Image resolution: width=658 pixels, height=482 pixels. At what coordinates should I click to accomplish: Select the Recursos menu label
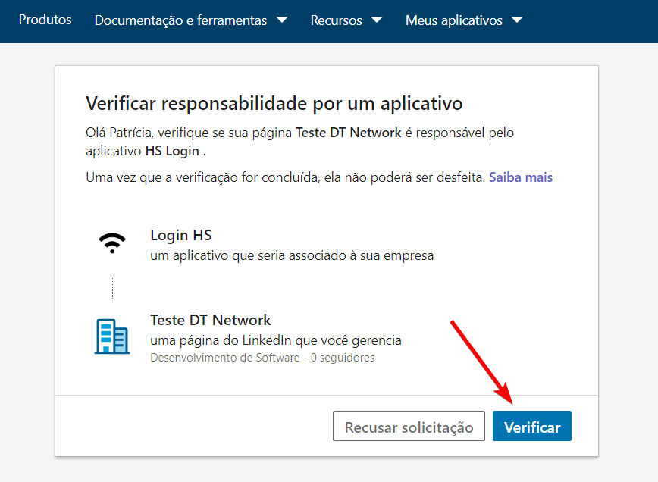tap(336, 20)
